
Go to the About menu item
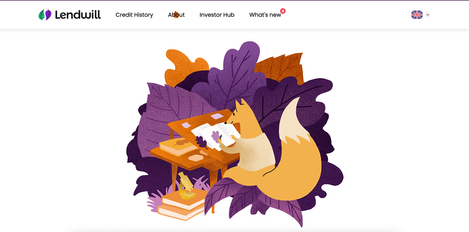tap(176, 15)
